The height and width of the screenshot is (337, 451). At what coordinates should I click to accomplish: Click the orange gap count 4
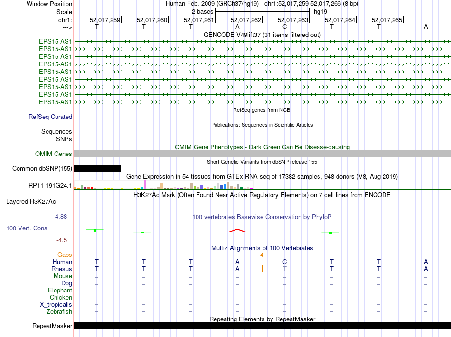pos(262,255)
